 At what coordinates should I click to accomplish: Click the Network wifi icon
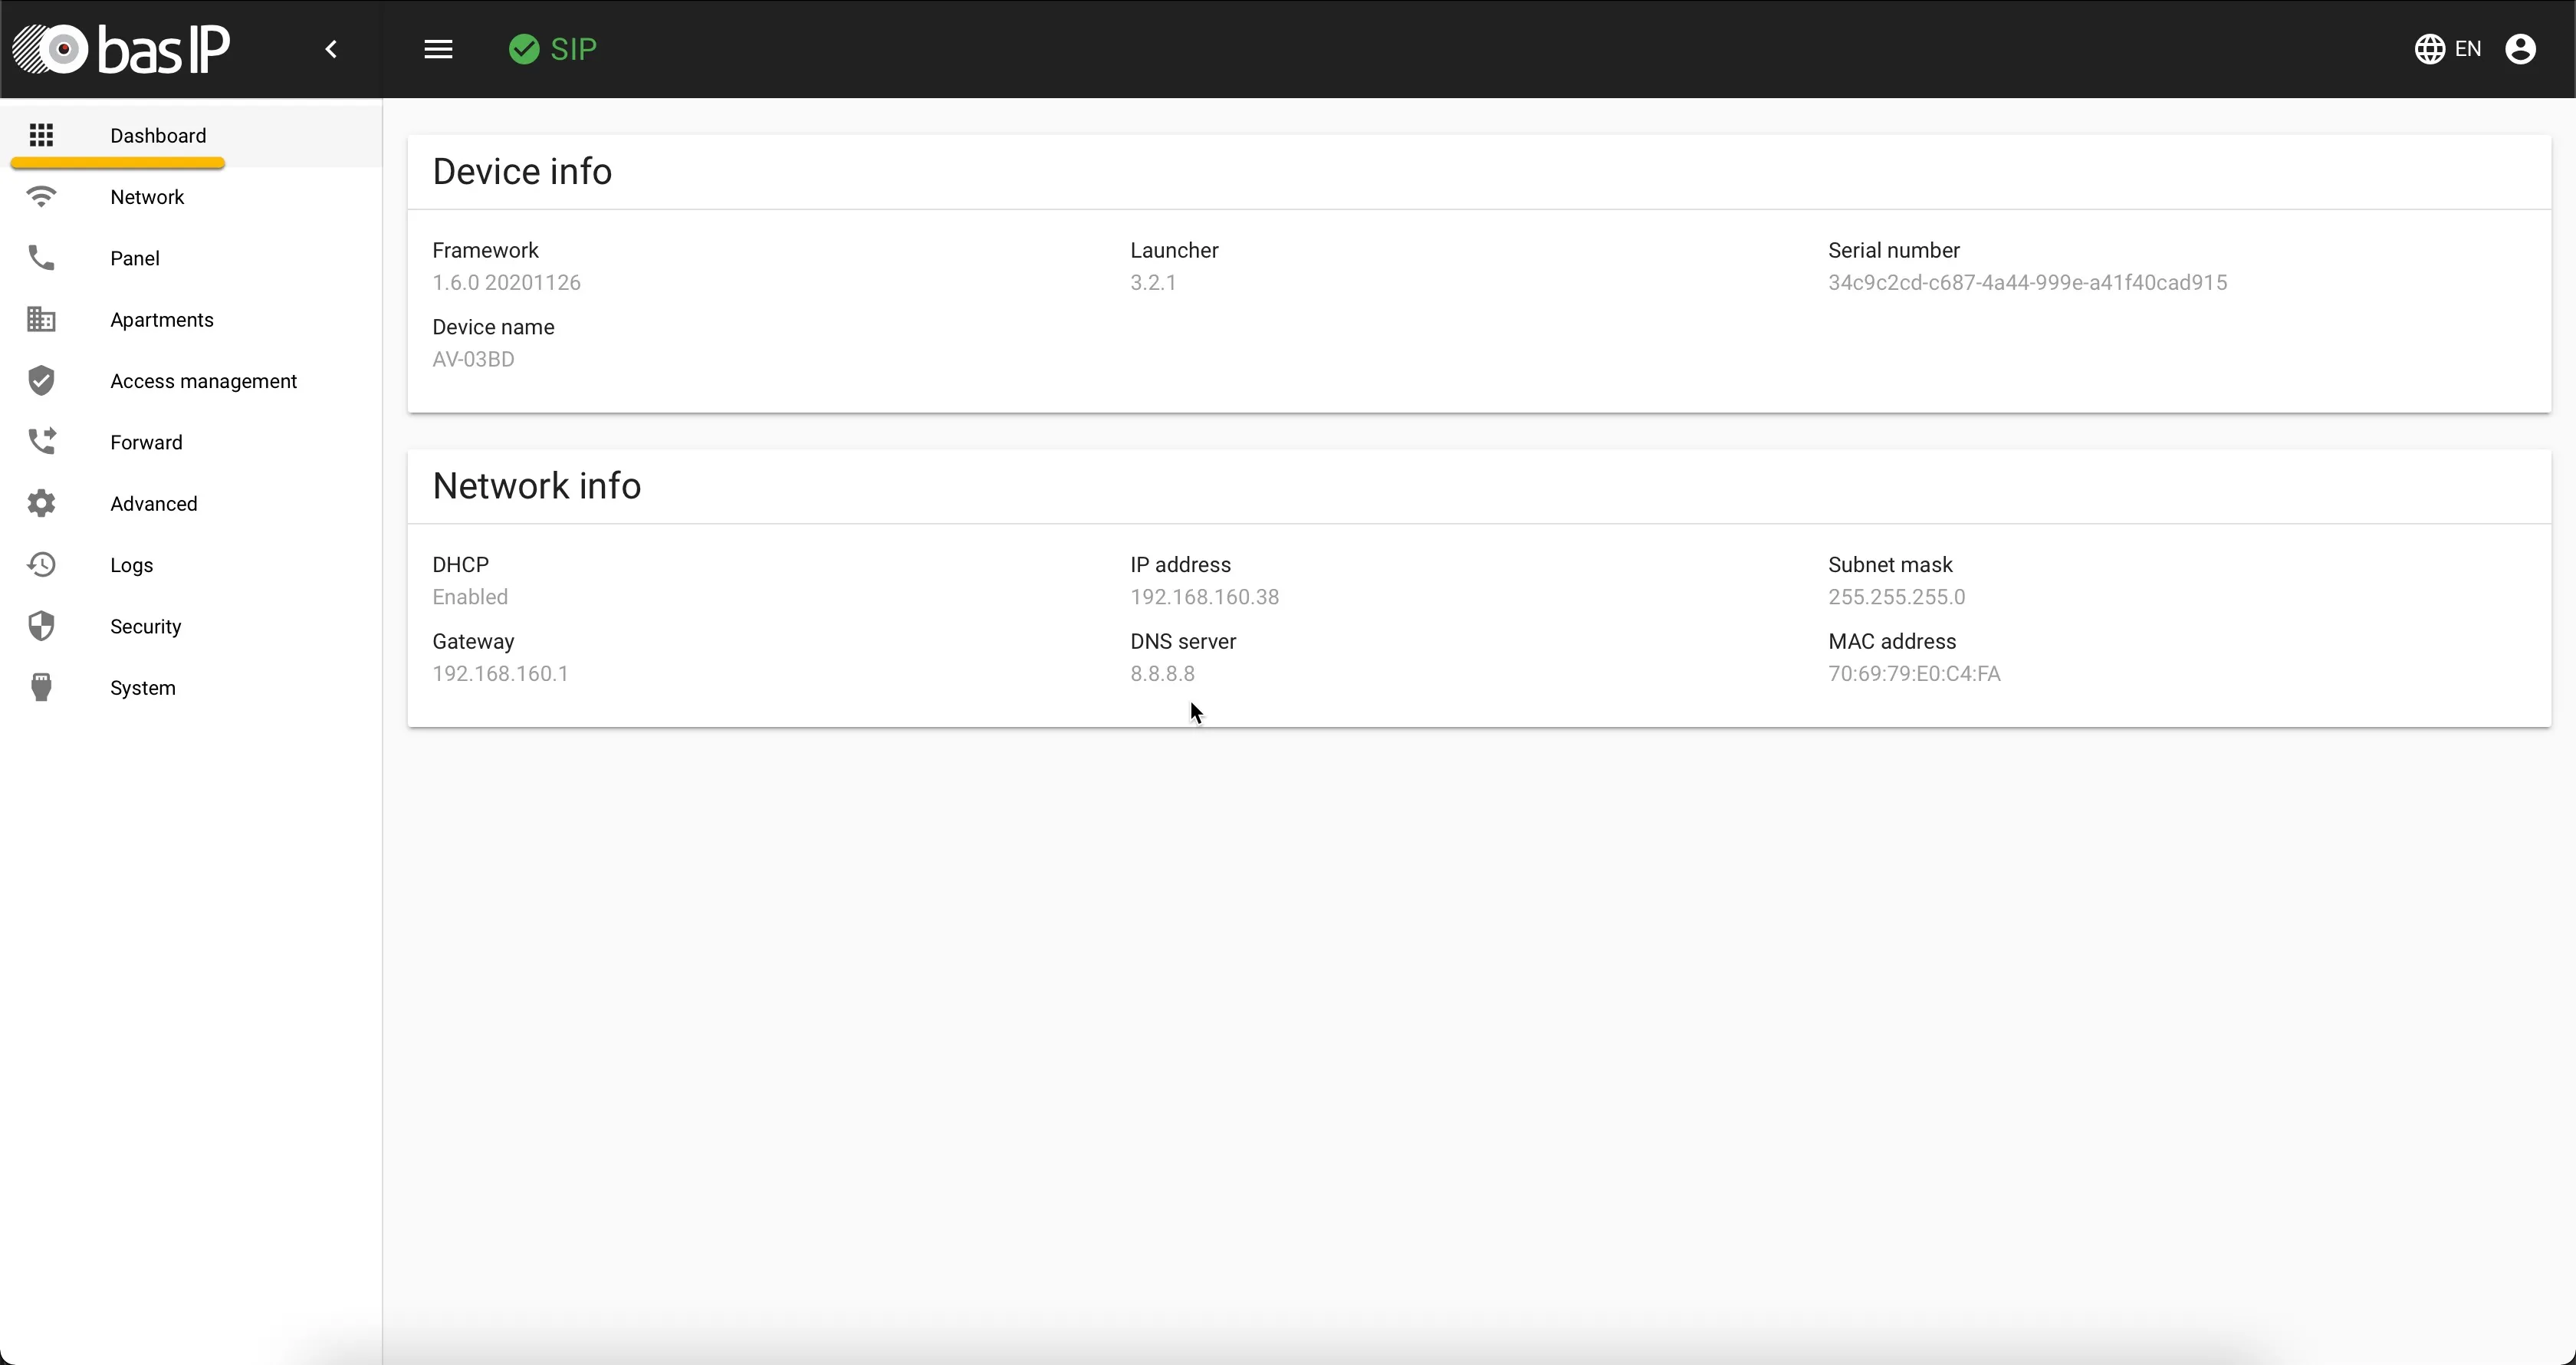pos(41,197)
